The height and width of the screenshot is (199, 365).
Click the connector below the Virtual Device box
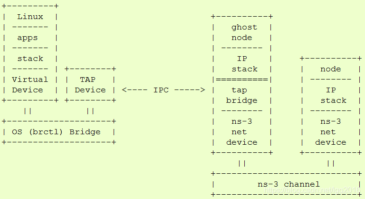pos(28,111)
